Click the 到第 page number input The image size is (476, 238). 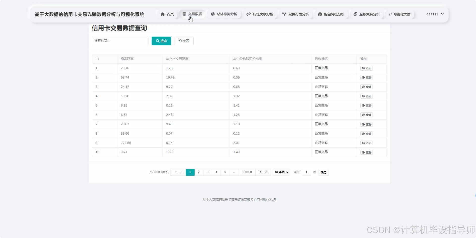306,172
